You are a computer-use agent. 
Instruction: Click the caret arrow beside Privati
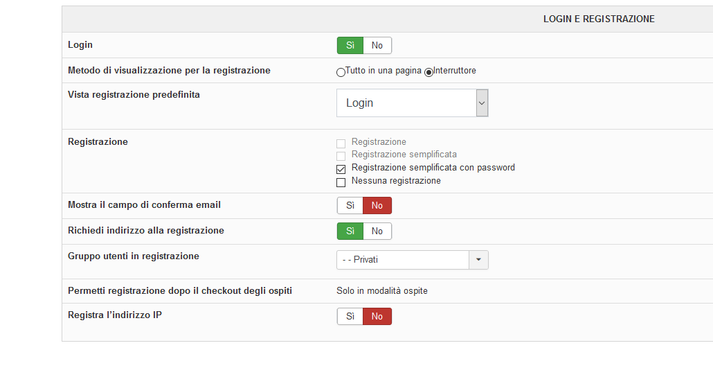(479, 260)
